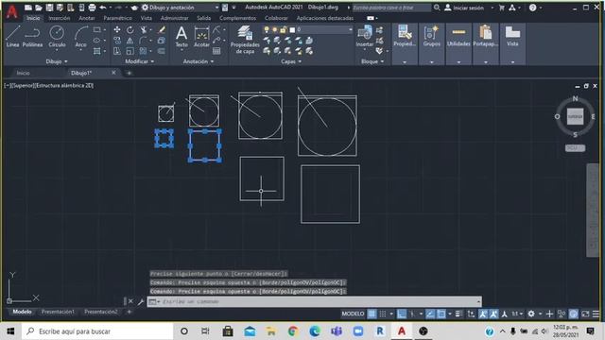The height and width of the screenshot is (340, 605).
Task: Click the Save icon in quick access
Action: pos(49,8)
